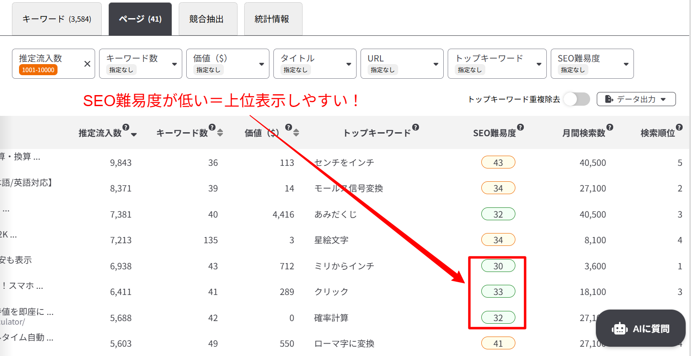Click help icon next to 推定流入数 header
691x356 pixels.
click(x=126, y=127)
